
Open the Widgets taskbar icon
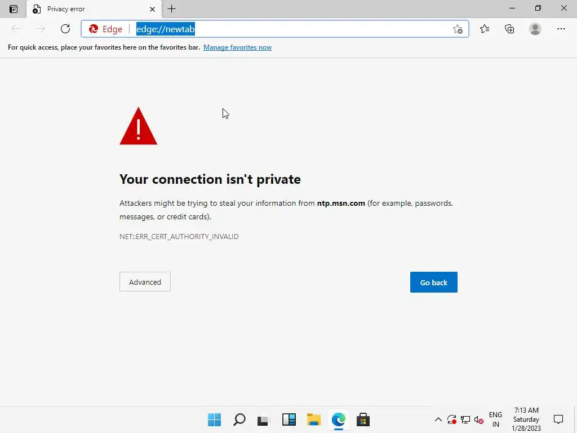pos(289,419)
